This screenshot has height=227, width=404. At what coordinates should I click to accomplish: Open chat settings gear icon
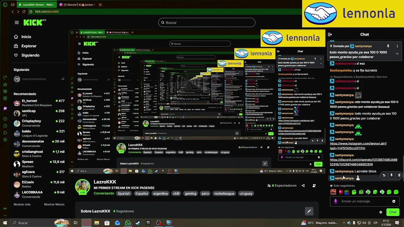(381, 212)
